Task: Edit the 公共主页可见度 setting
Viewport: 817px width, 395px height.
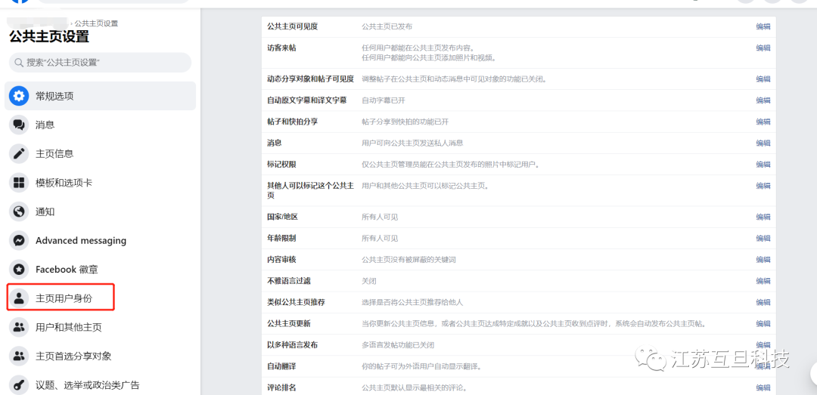Action: 763,26
